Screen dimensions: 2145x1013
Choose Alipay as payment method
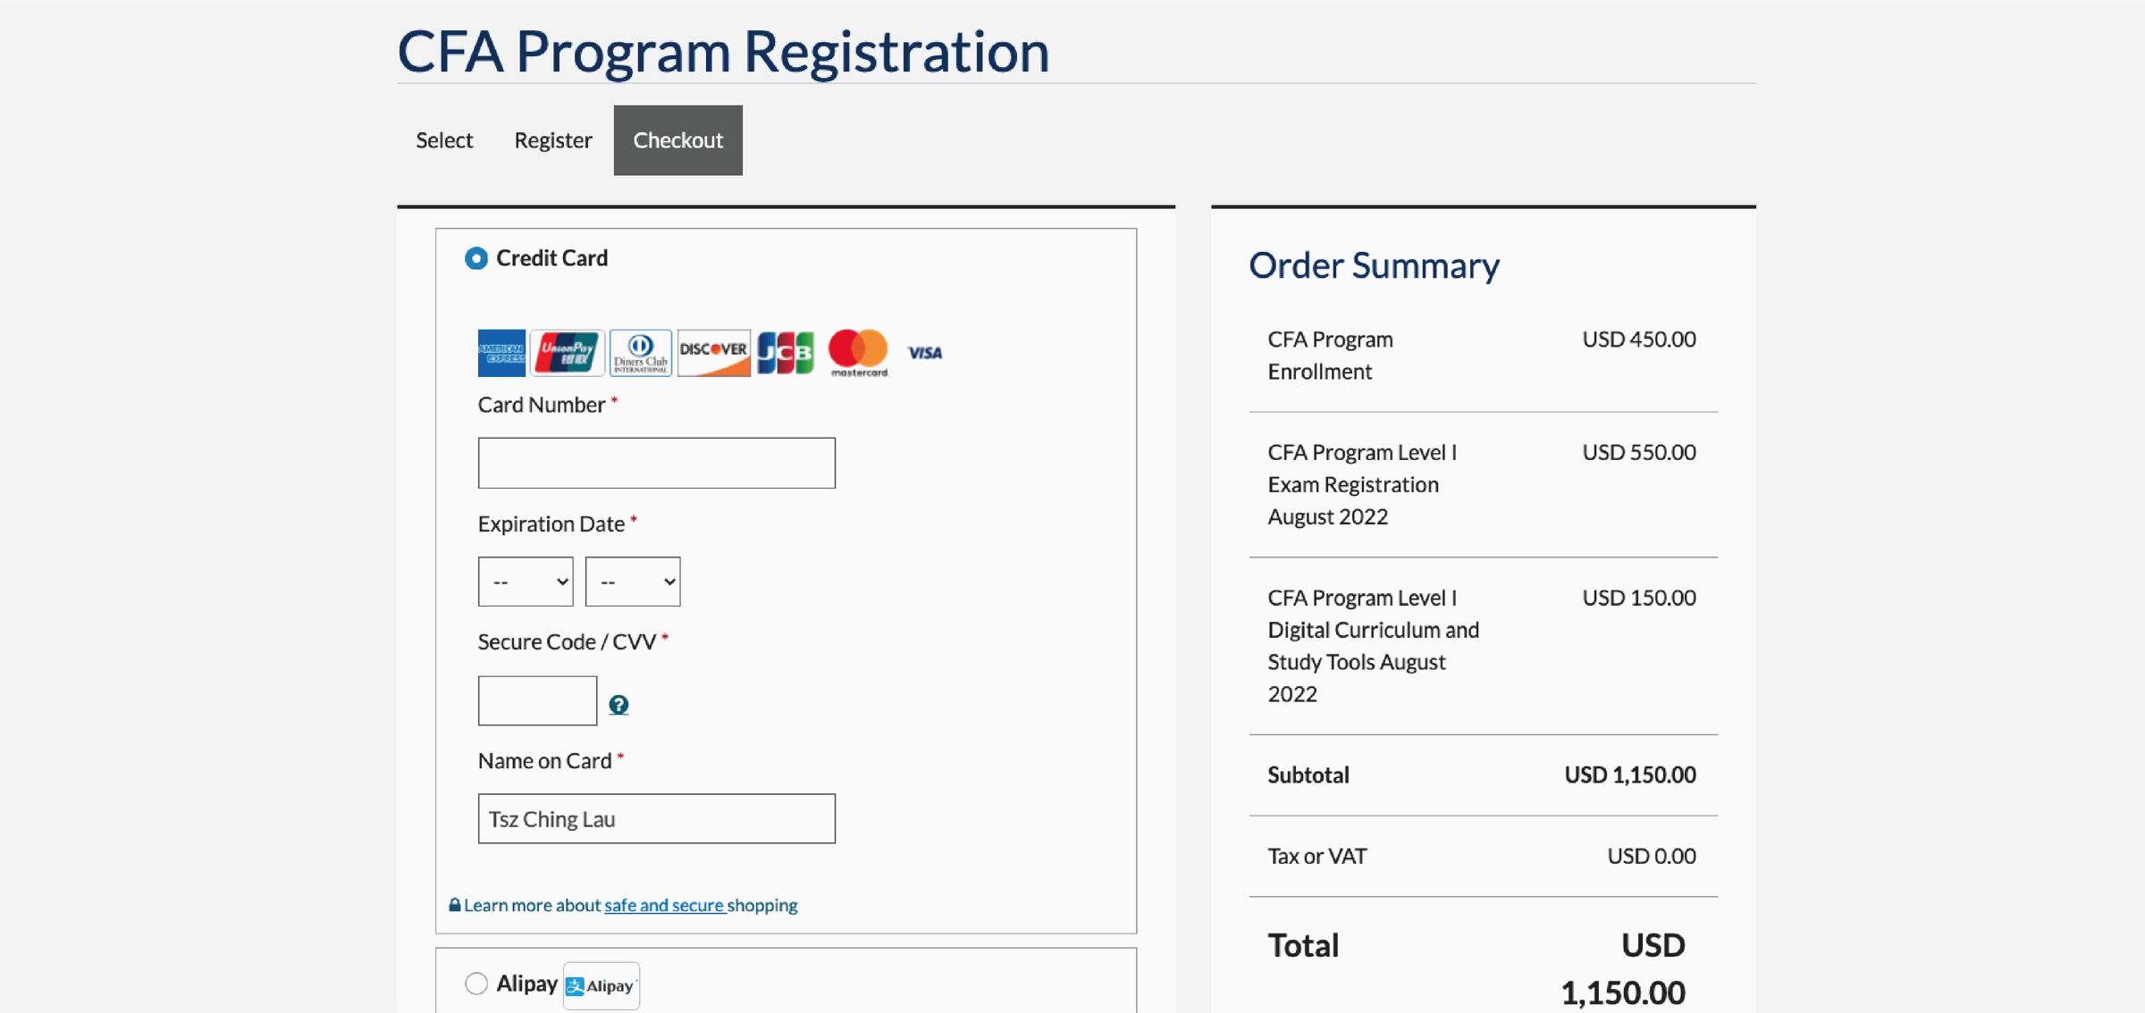pyautogui.click(x=476, y=984)
